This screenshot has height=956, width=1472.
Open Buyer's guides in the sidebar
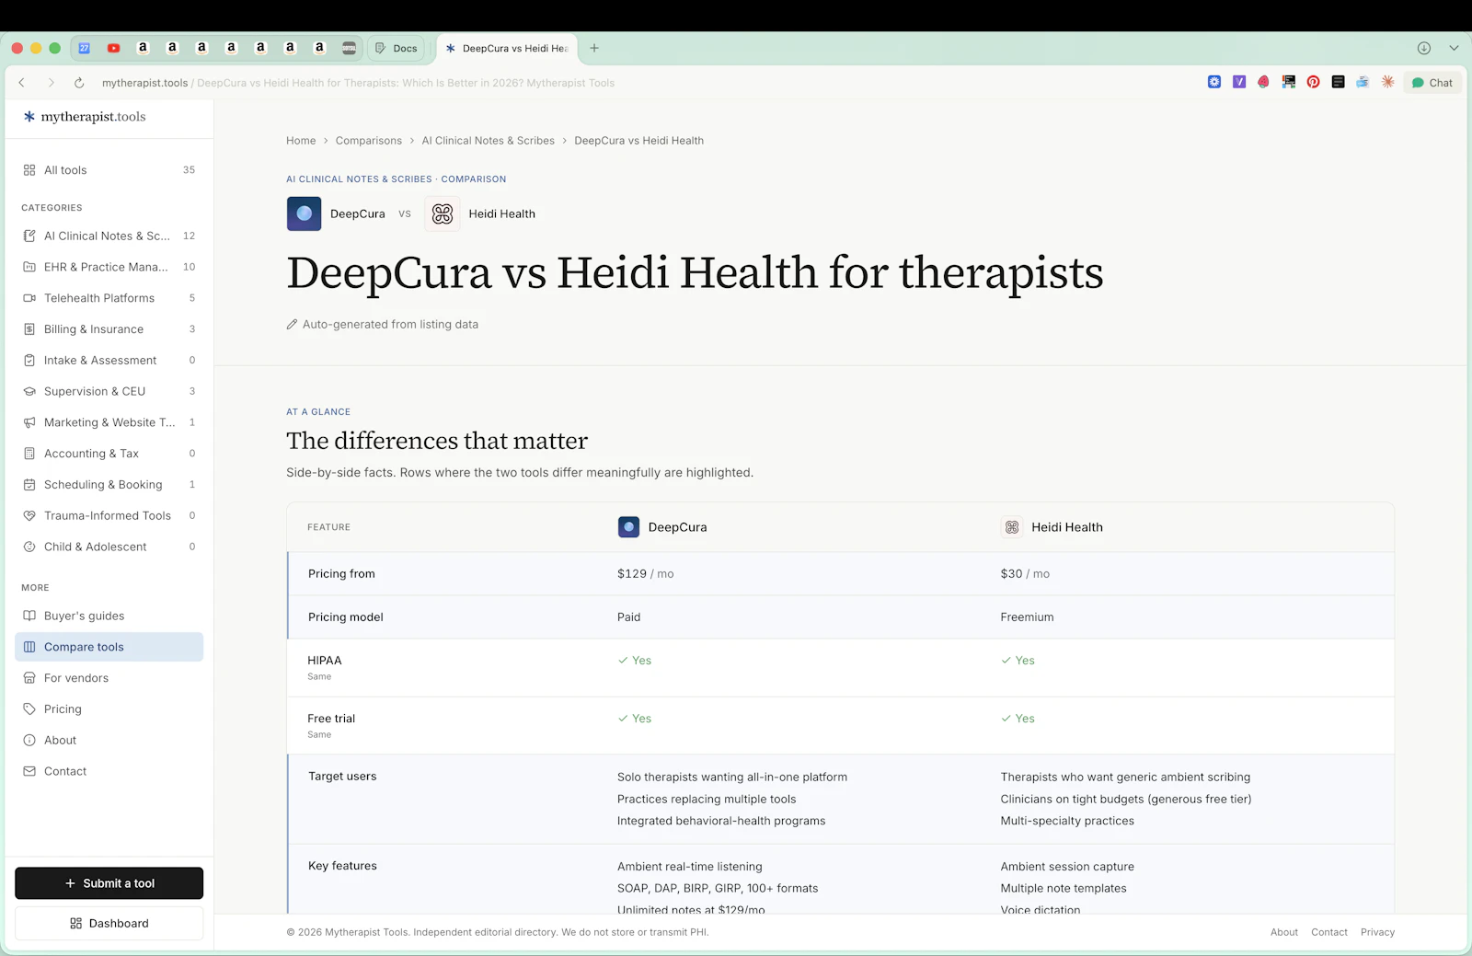pos(109,616)
